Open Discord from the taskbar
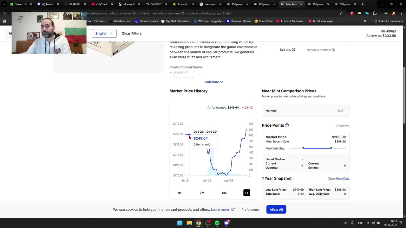 226,223
